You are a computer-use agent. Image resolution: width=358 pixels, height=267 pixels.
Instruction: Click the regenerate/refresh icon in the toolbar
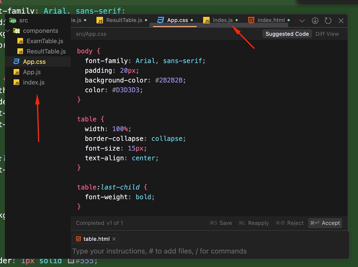click(328, 21)
